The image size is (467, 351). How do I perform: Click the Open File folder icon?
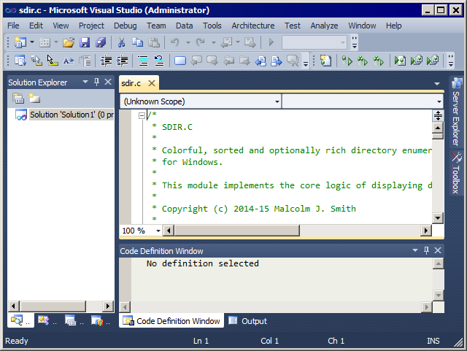pos(69,42)
